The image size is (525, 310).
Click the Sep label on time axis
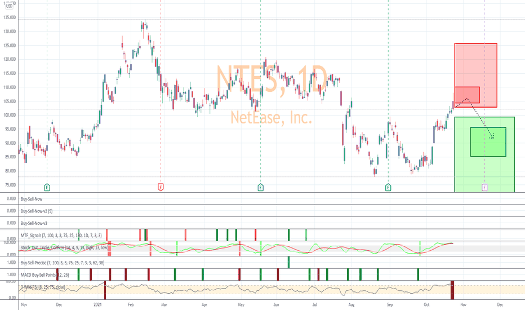[x=390, y=304]
